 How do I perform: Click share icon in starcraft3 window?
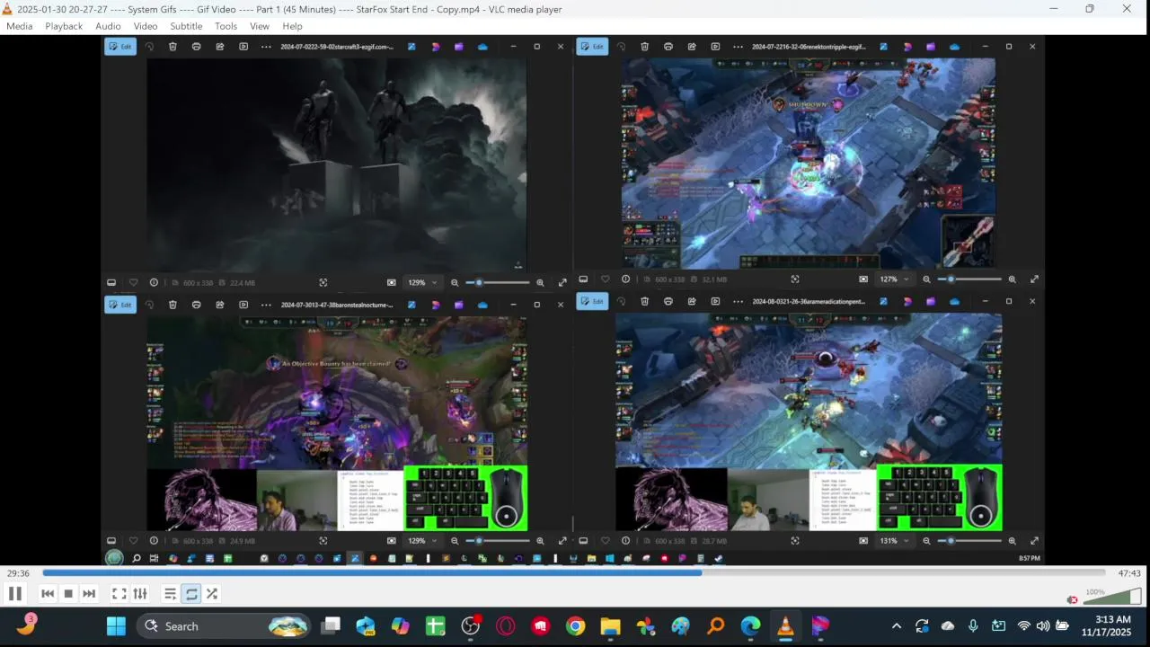click(x=219, y=47)
